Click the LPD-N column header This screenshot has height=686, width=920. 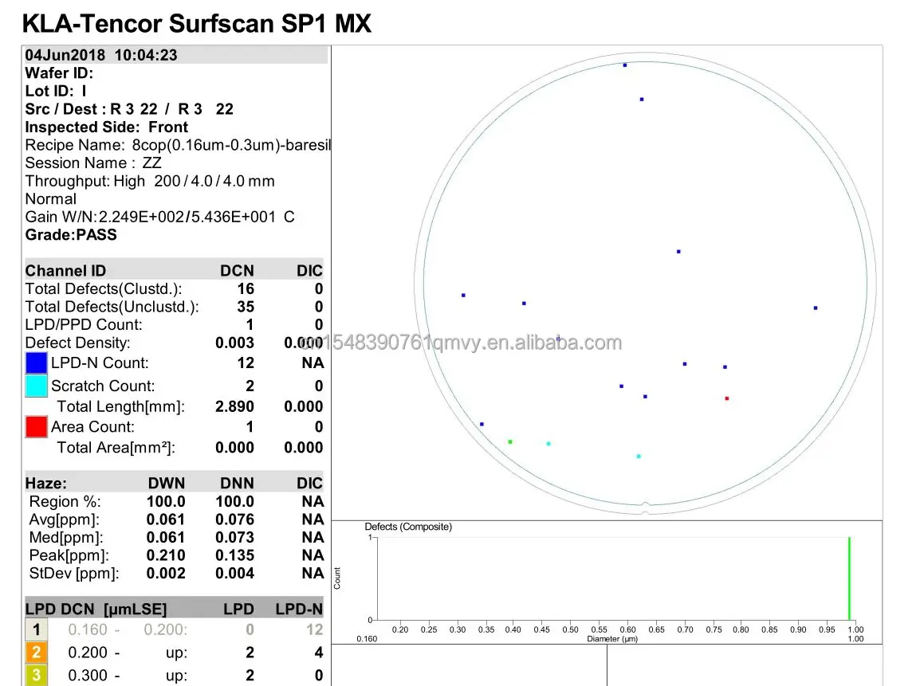point(299,610)
